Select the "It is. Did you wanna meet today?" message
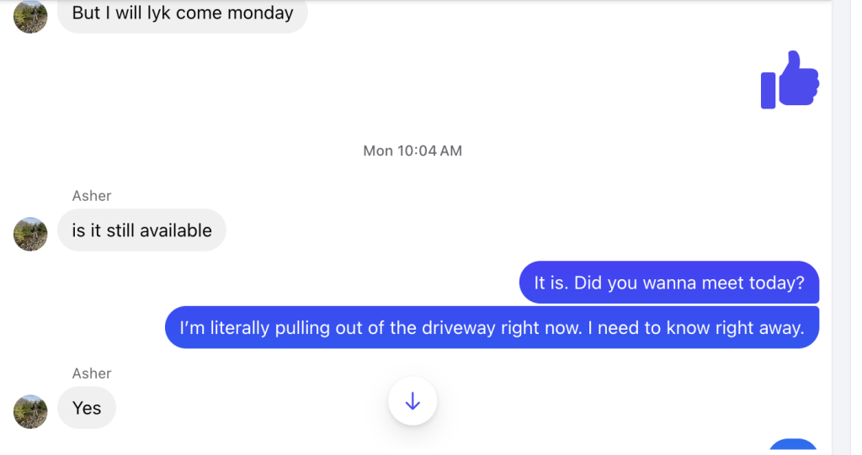The image size is (862, 455). 669,283
